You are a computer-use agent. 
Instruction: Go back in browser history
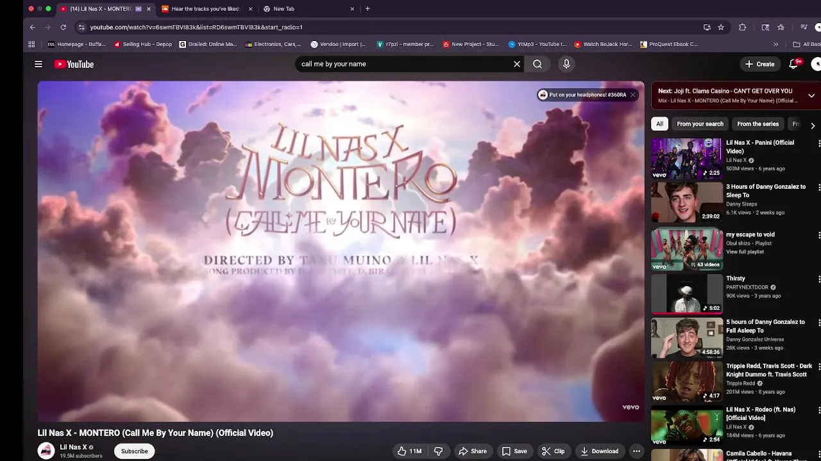point(33,28)
